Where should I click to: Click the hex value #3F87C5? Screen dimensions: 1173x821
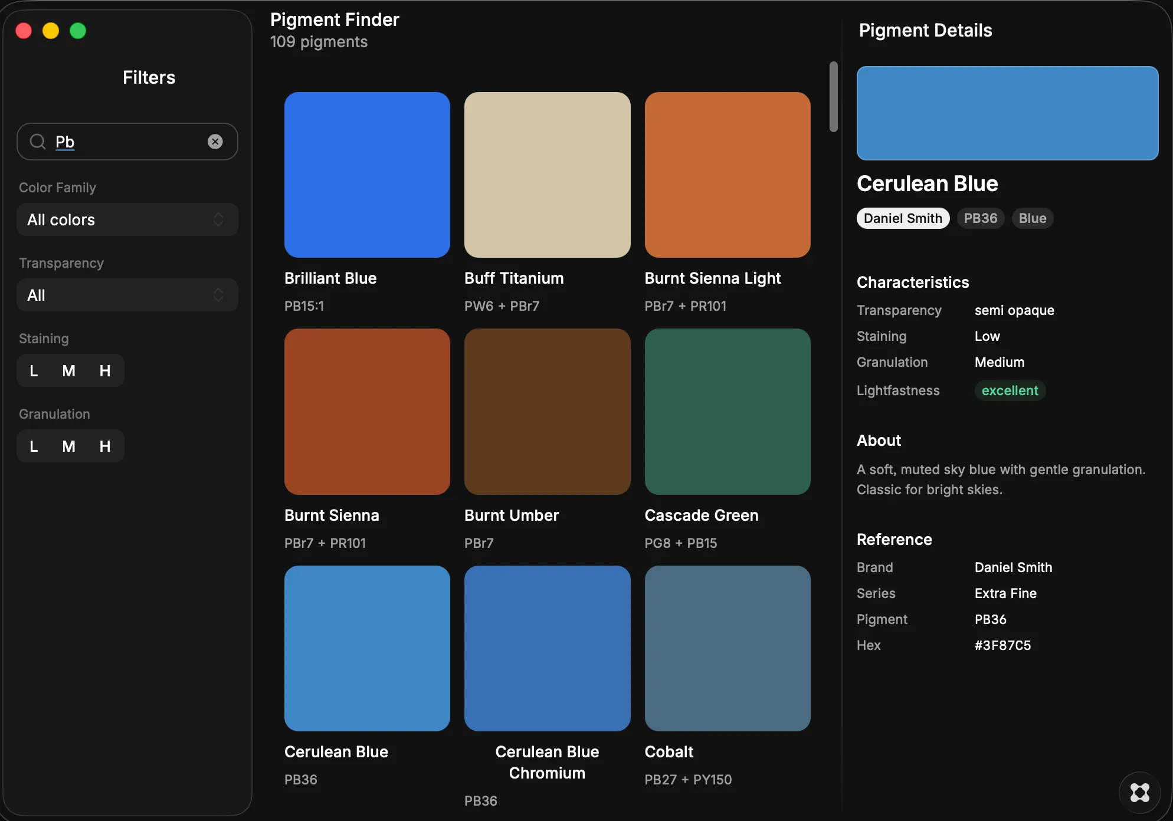1002,645
